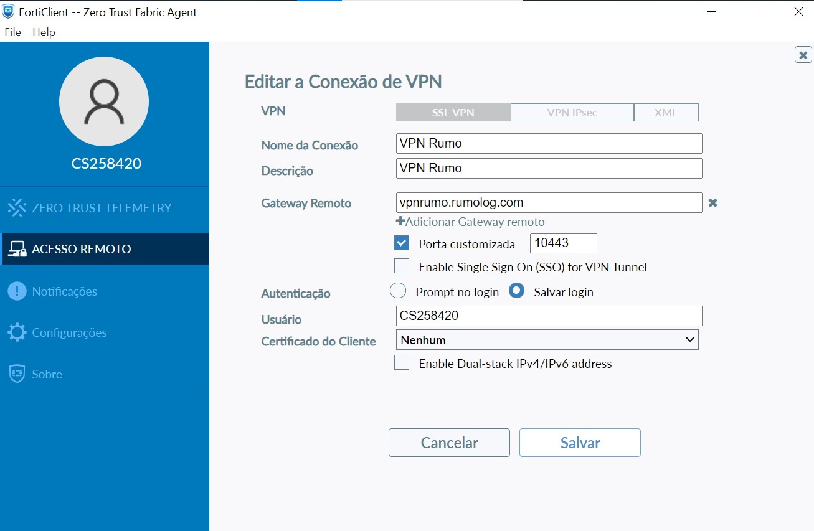Switch to the SSL-VPN tab
This screenshot has width=814, height=531.
tap(453, 113)
